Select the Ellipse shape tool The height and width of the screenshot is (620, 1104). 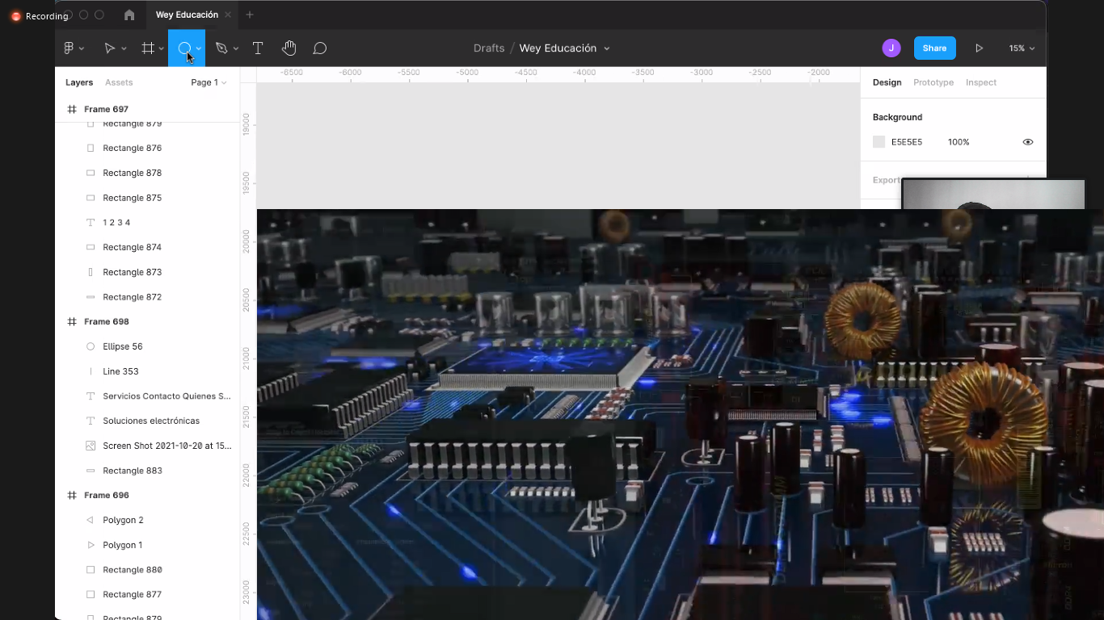[x=184, y=48]
